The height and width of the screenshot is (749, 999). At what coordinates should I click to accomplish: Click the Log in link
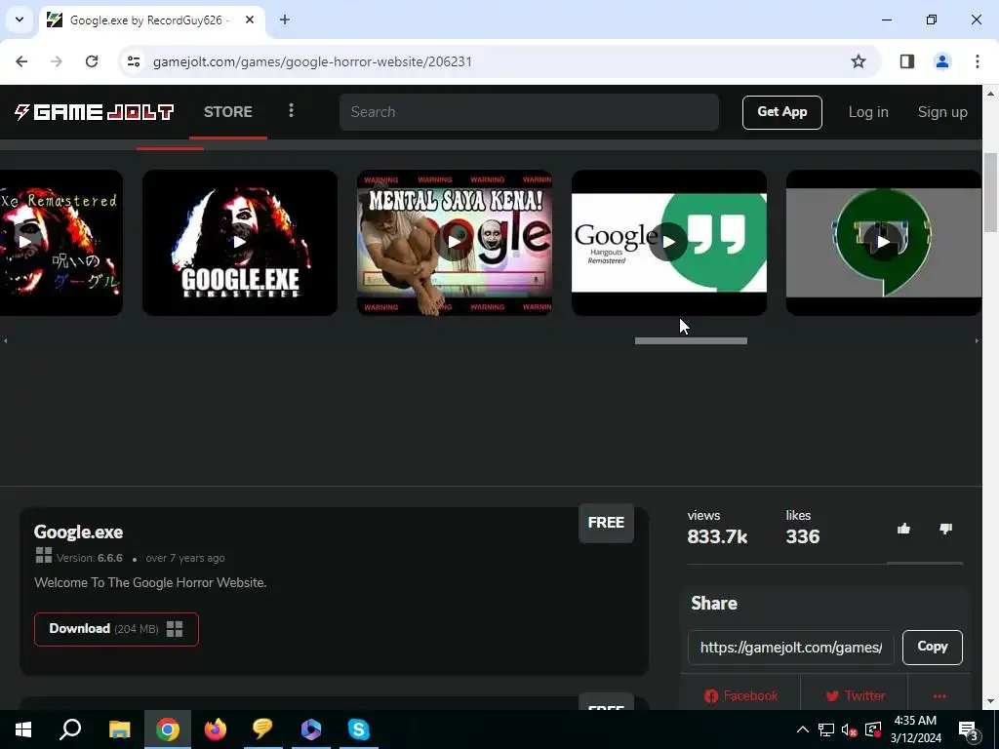pos(867,112)
